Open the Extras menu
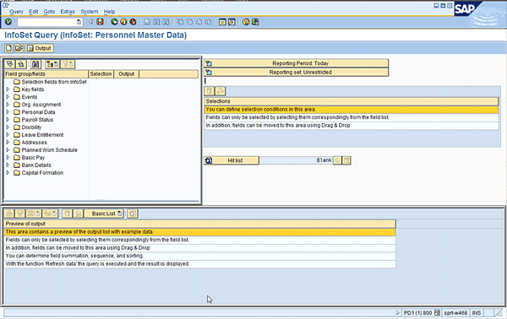Viewport: 507px width, 319px height. click(x=68, y=11)
